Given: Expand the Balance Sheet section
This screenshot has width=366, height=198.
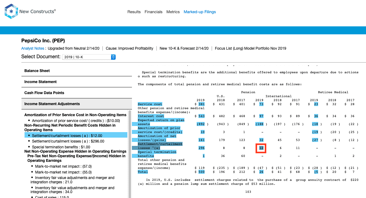Looking at the screenshot, I should [77, 71].
